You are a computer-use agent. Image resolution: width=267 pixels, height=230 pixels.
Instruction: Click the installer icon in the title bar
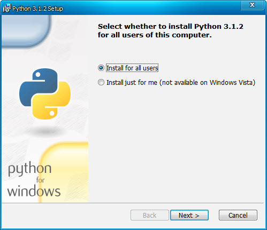(7, 8)
